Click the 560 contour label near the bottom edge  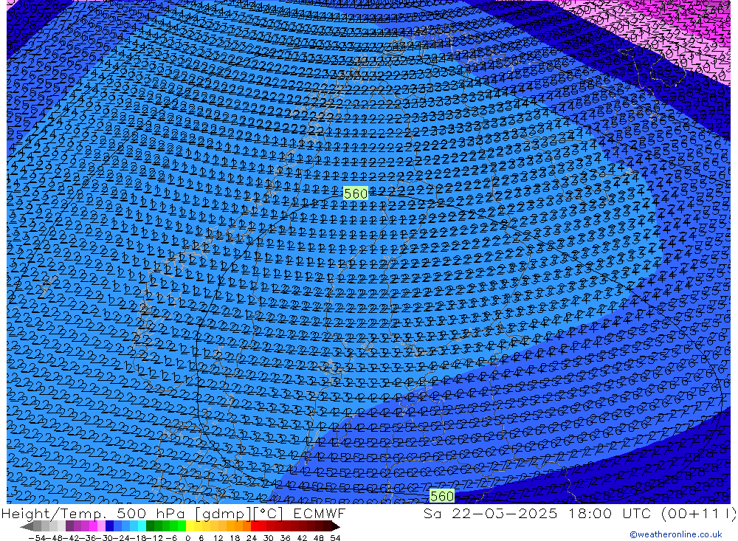pyautogui.click(x=441, y=496)
